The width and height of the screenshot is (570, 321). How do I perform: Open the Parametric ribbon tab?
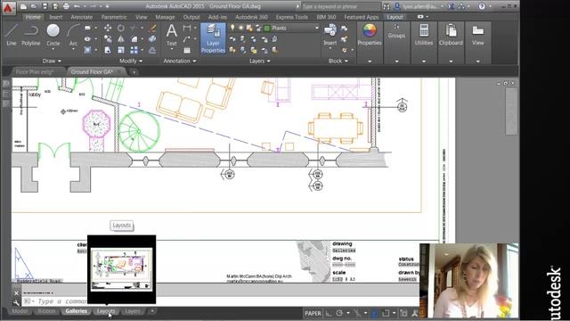pos(114,17)
